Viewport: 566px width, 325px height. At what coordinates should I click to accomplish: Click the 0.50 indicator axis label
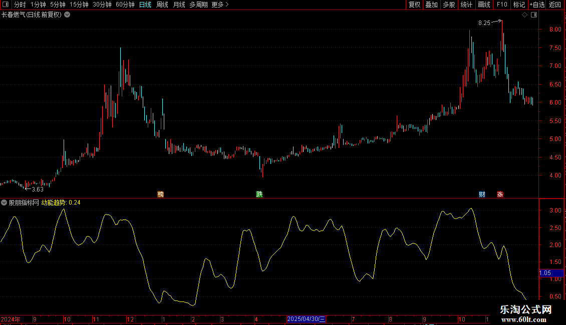555,296
